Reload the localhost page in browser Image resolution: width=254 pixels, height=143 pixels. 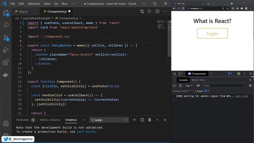(x=183, y=8)
